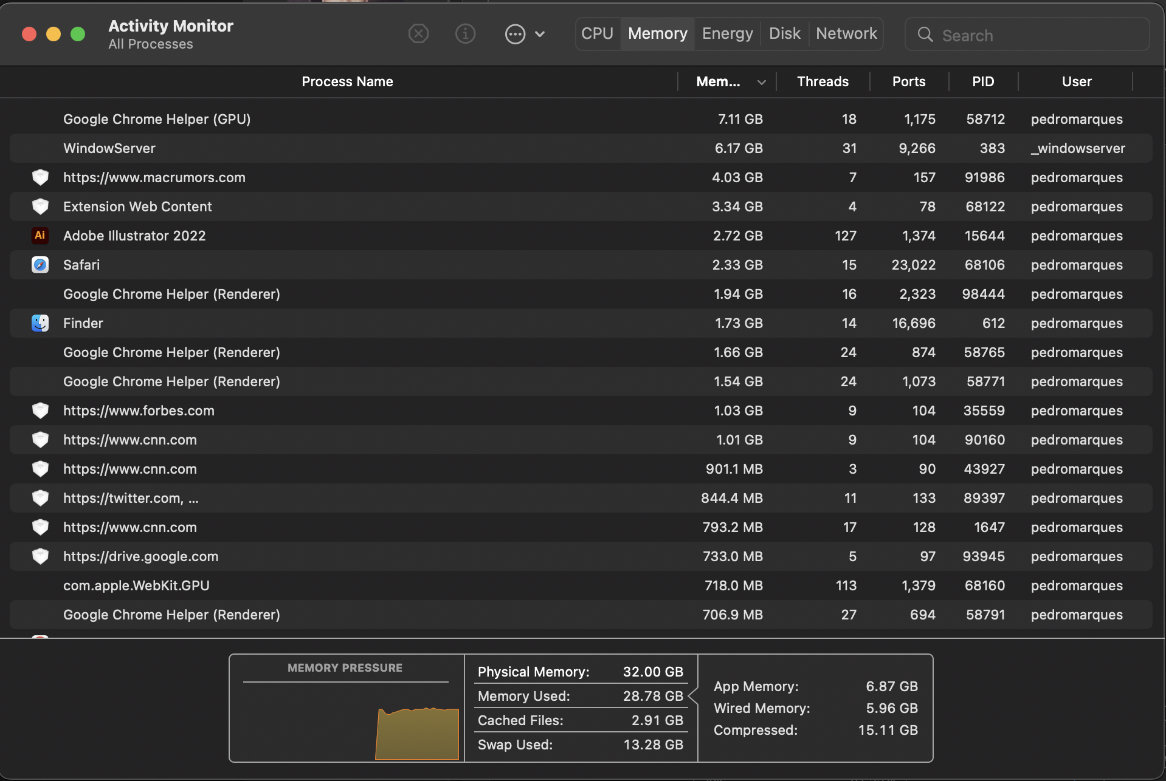
Task: Switch to the Network tab
Action: coord(846,33)
